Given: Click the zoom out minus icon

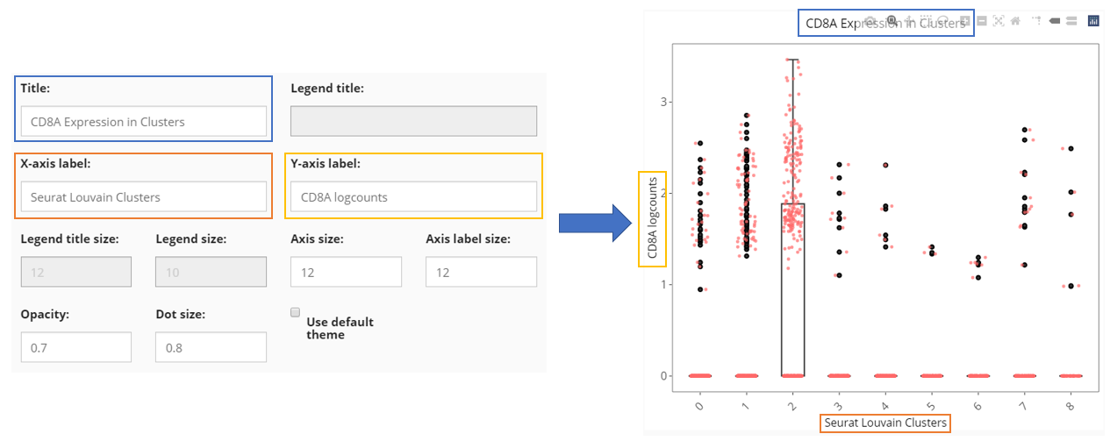Looking at the screenshot, I should click(982, 20).
